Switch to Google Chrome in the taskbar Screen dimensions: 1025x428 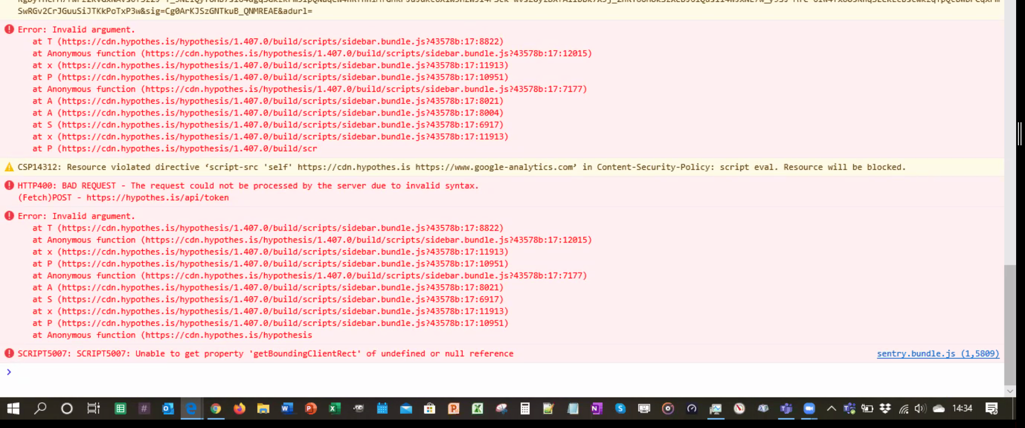pos(216,409)
